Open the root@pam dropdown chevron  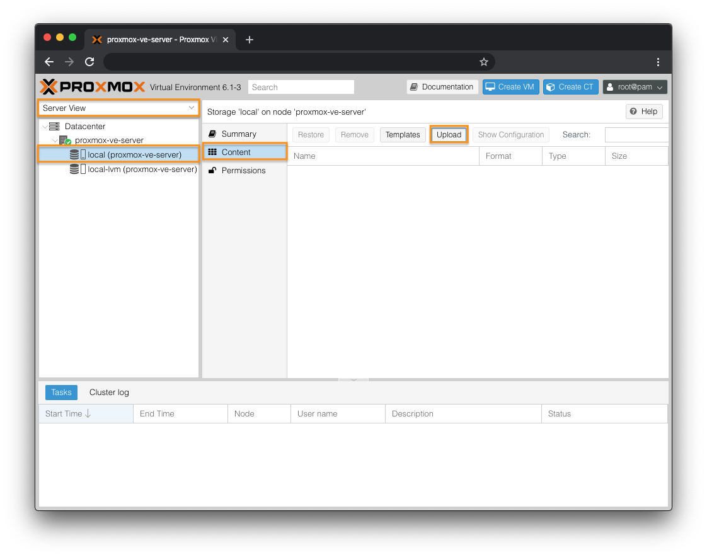click(x=660, y=88)
